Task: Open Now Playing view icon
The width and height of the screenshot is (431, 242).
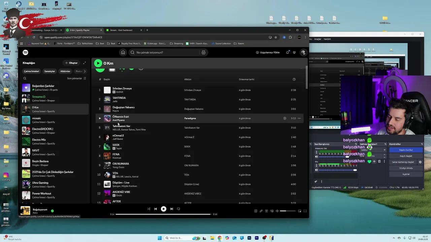Action: [256, 211]
